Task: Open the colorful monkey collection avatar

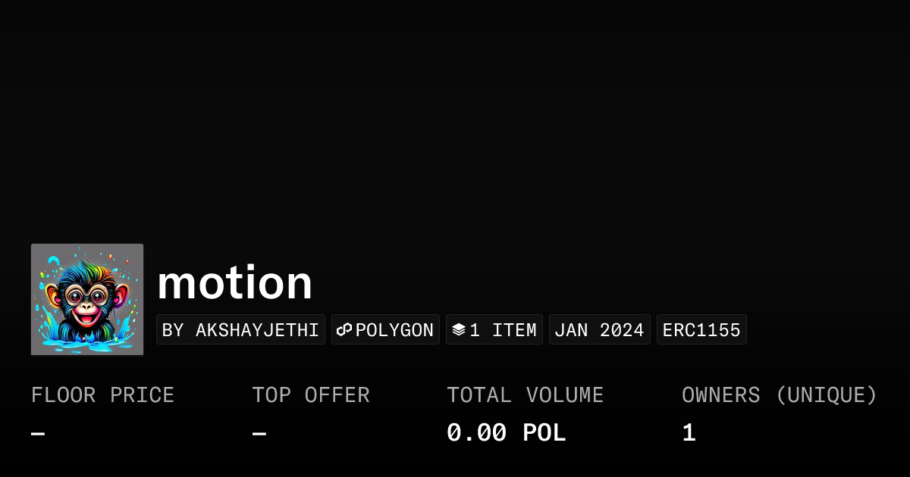Action: [87, 300]
